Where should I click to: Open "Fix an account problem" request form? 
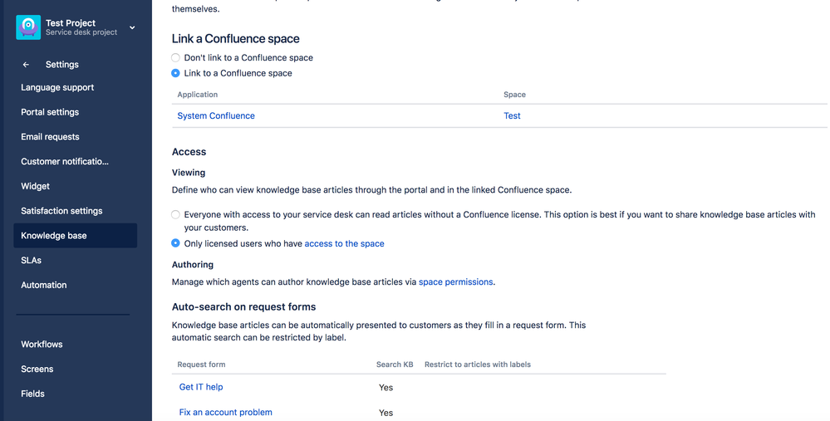click(225, 412)
